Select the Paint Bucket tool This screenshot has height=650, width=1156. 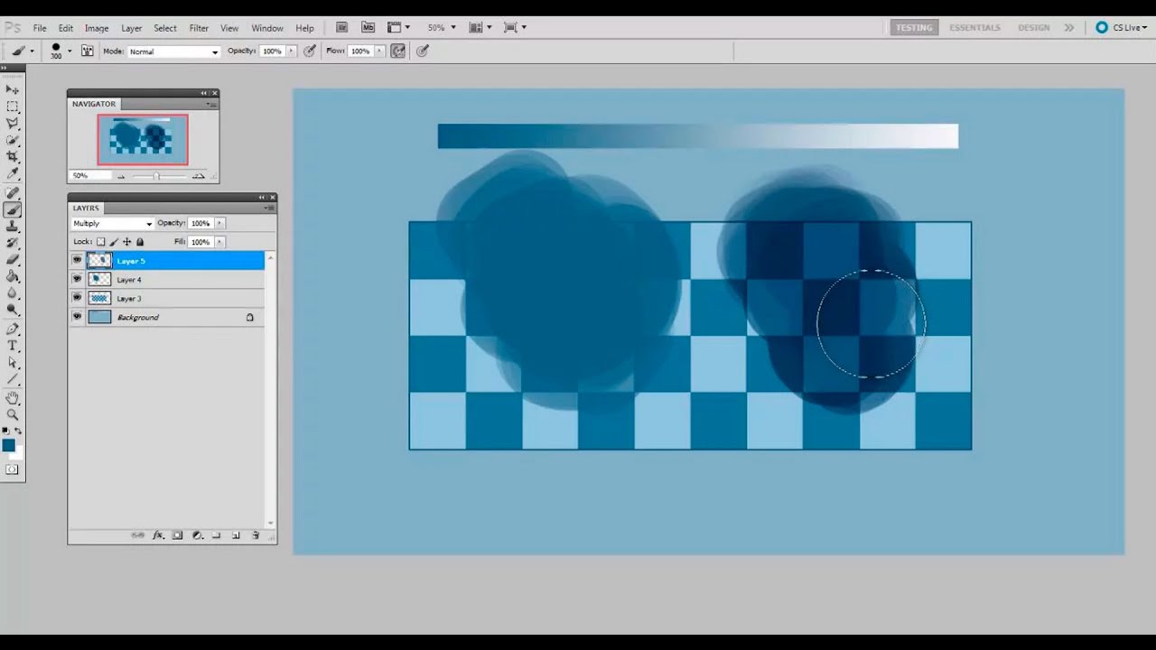(13, 276)
